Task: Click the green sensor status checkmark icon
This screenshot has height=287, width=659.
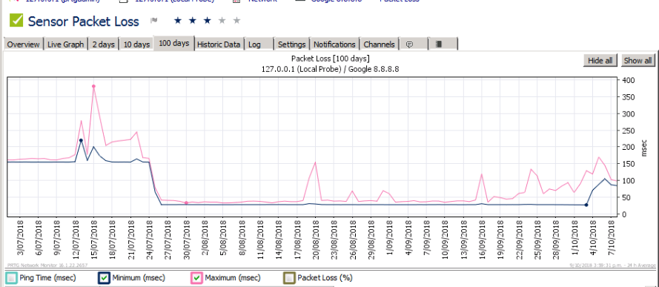Action: click(x=16, y=21)
